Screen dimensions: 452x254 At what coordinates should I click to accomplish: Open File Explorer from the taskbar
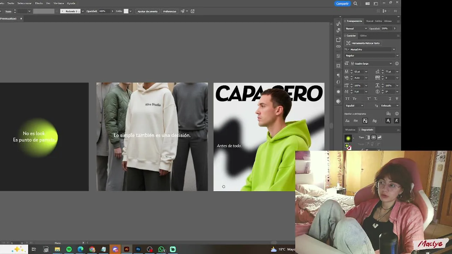[57, 249]
